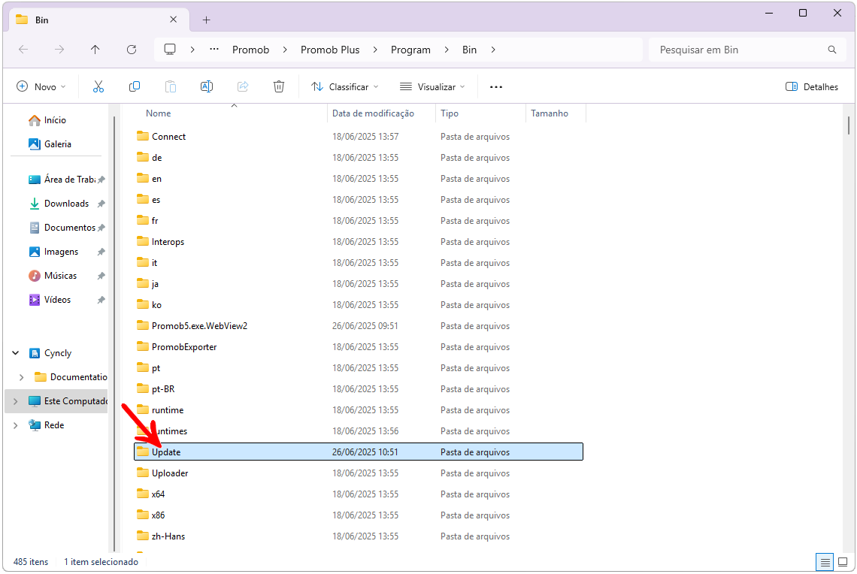Switch to large thumbnails view icon
Image resolution: width=857 pixels, height=574 pixels.
point(843,562)
